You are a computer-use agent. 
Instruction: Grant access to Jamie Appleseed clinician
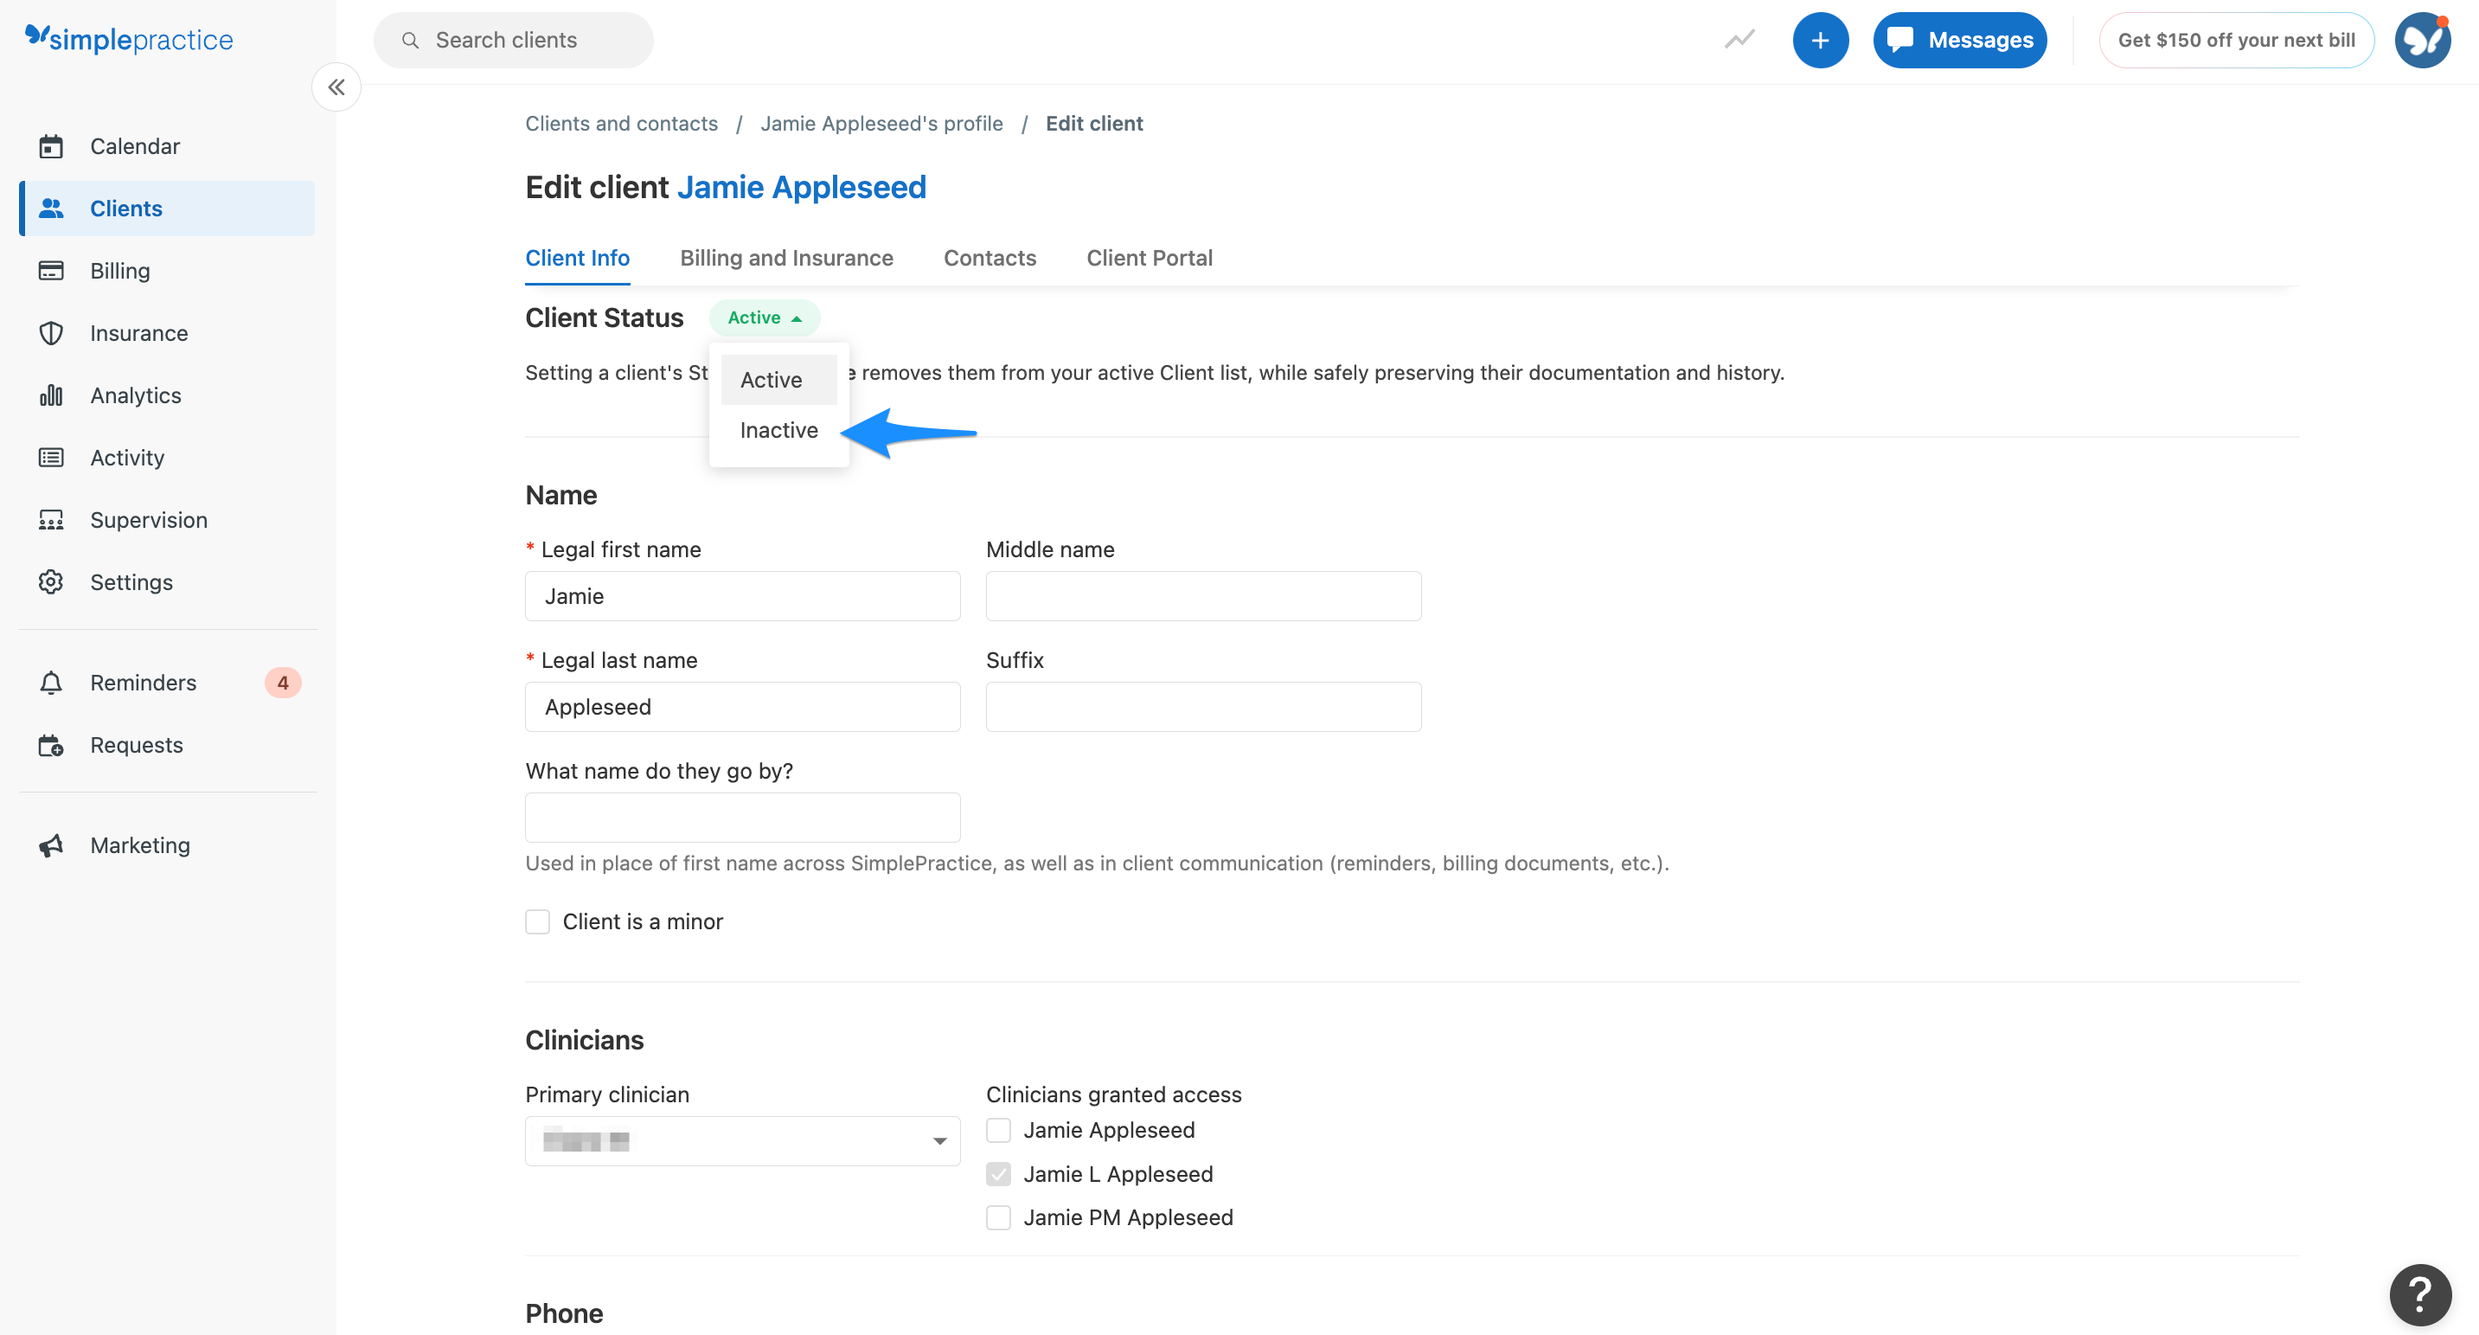click(x=998, y=1129)
